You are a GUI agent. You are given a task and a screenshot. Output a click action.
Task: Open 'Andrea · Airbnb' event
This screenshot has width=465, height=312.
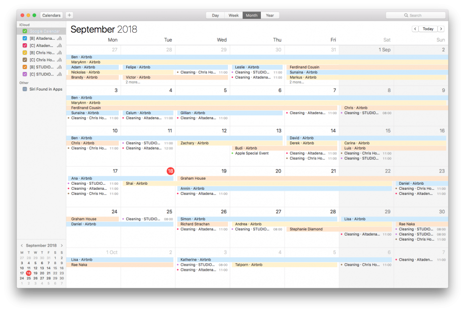click(312, 224)
